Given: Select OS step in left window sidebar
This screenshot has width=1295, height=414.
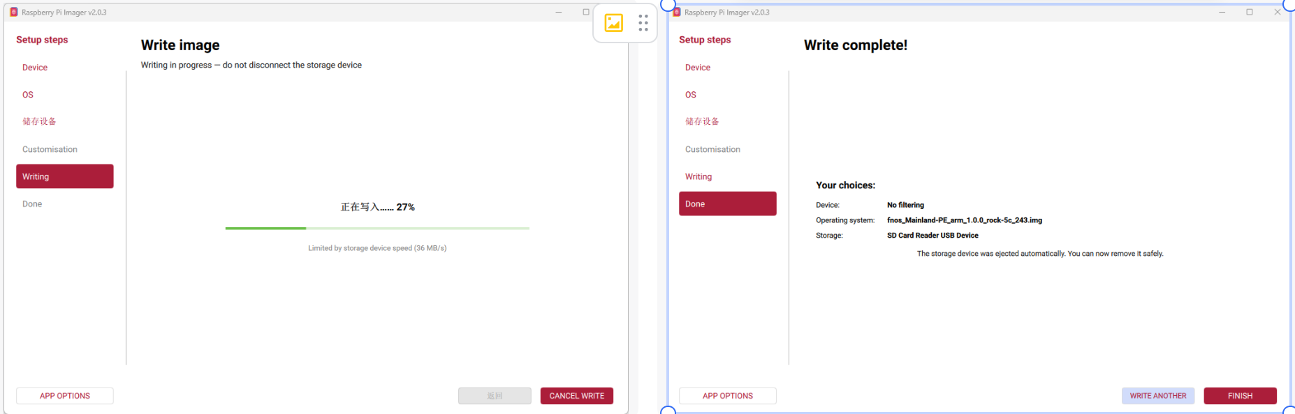Looking at the screenshot, I should point(28,95).
